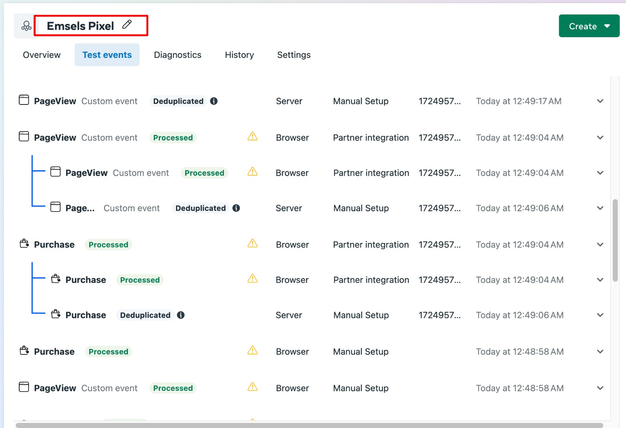This screenshot has width=626, height=428.
Task: Click warning icon on top-level PageView Partner integration row
Action: tap(252, 136)
